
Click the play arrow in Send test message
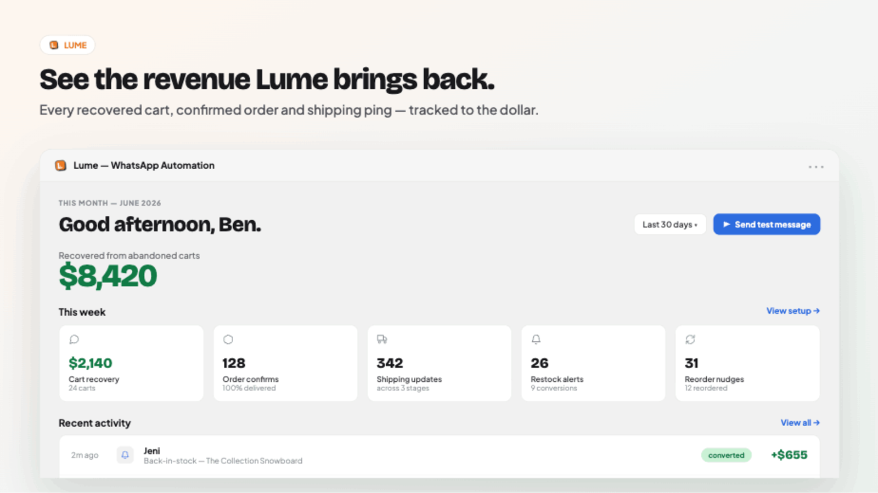point(727,224)
